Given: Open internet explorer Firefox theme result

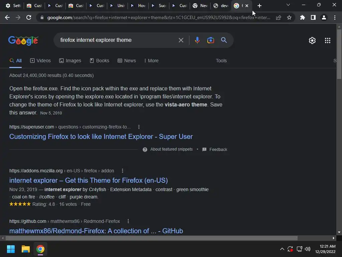Looking at the screenshot, I should tap(89, 180).
